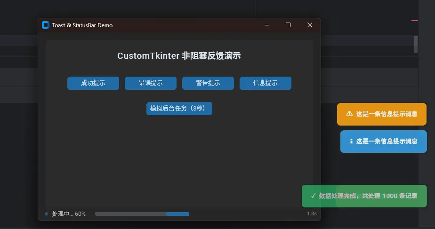Click the 1.8s timer in status bar

point(312,213)
